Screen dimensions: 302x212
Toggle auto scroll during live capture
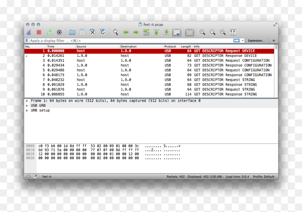coord(177,32)
